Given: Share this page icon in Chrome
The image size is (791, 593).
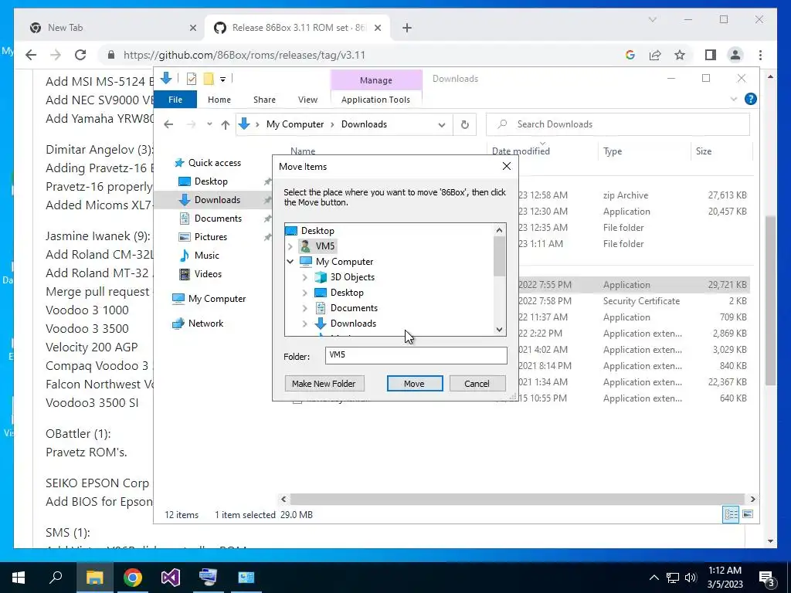Looking at the screenshot, I should point(655,55).
